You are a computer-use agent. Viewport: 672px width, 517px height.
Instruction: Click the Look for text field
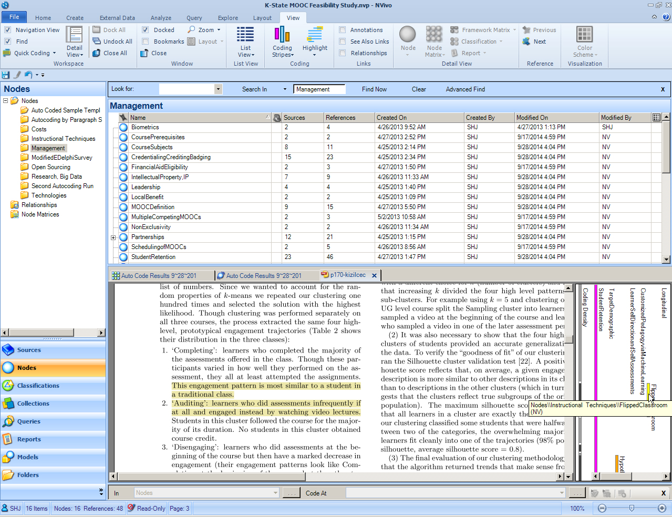pos(187,89)
